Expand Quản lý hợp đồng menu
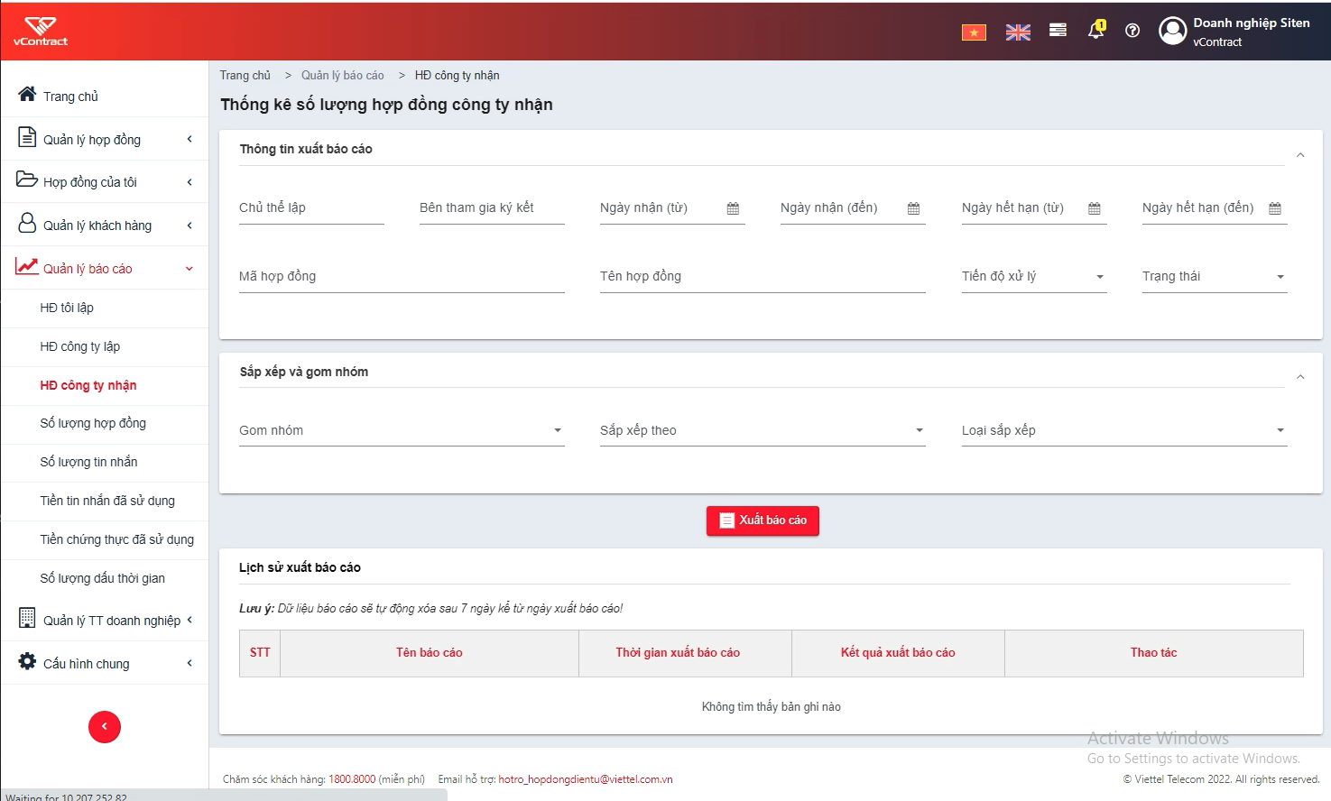Image resolution: width=1331 pixels, height=801 pixels. coord(105,139)
